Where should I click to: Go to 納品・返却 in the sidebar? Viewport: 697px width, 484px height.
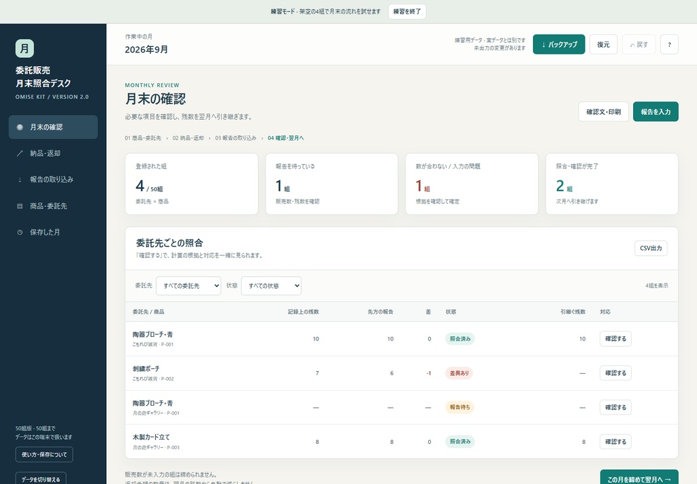tap(53, 153)
